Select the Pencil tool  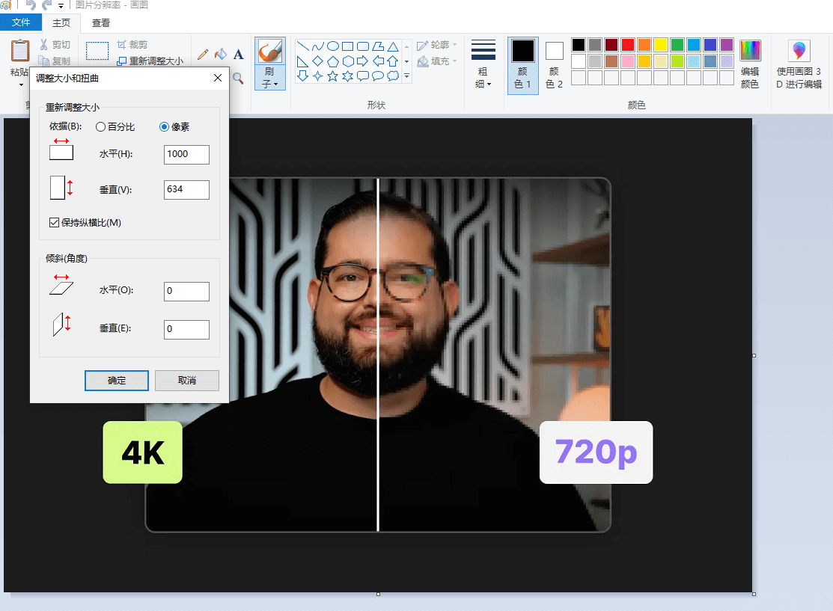202,54
